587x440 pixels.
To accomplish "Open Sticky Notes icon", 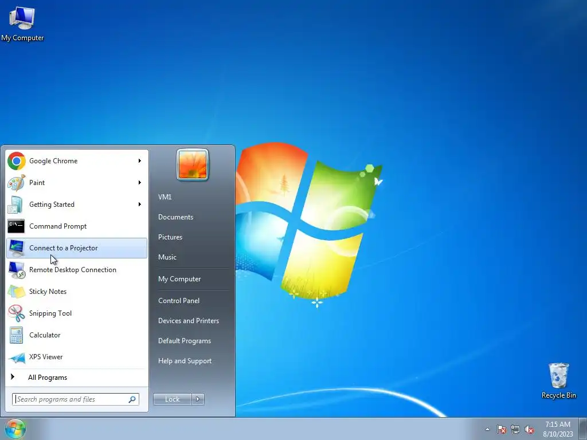I will 17,292.
